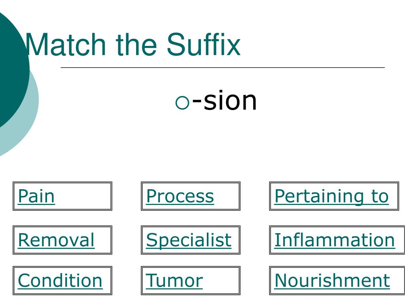The width and height of the screenshot is (405, 304).
Task: Click the -sion suffix text
Action: [225, 101]
